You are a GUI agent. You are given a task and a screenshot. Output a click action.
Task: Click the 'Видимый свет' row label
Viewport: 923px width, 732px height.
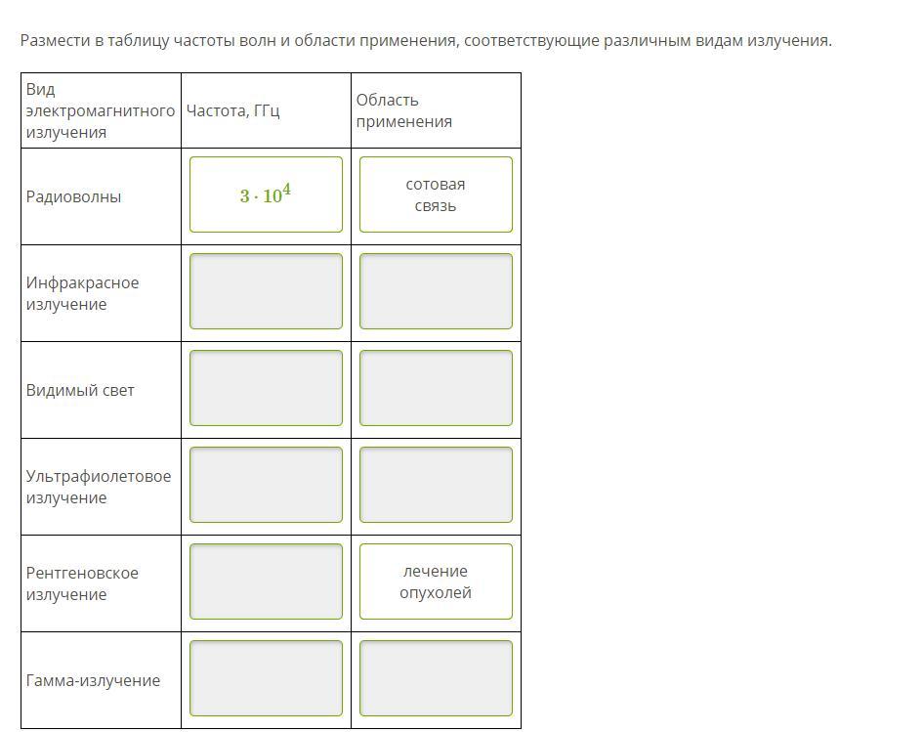(80, 390)
